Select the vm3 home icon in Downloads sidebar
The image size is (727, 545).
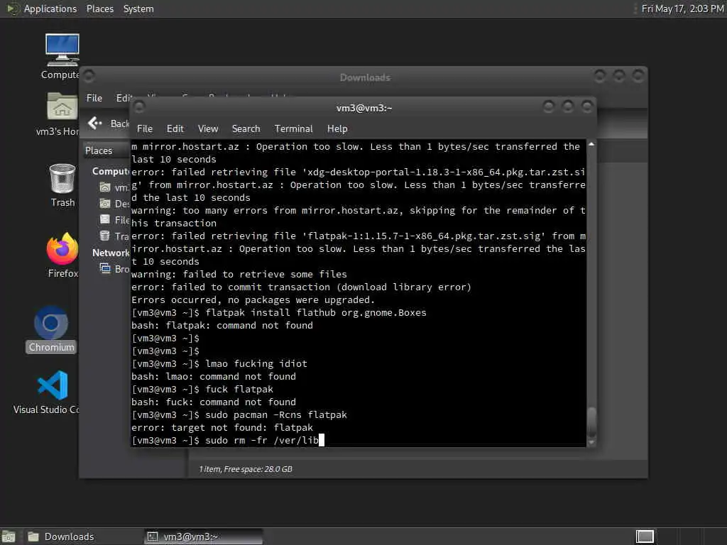105,187
